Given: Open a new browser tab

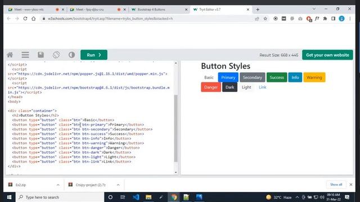Looking at the screenshot, I should 258,10.
